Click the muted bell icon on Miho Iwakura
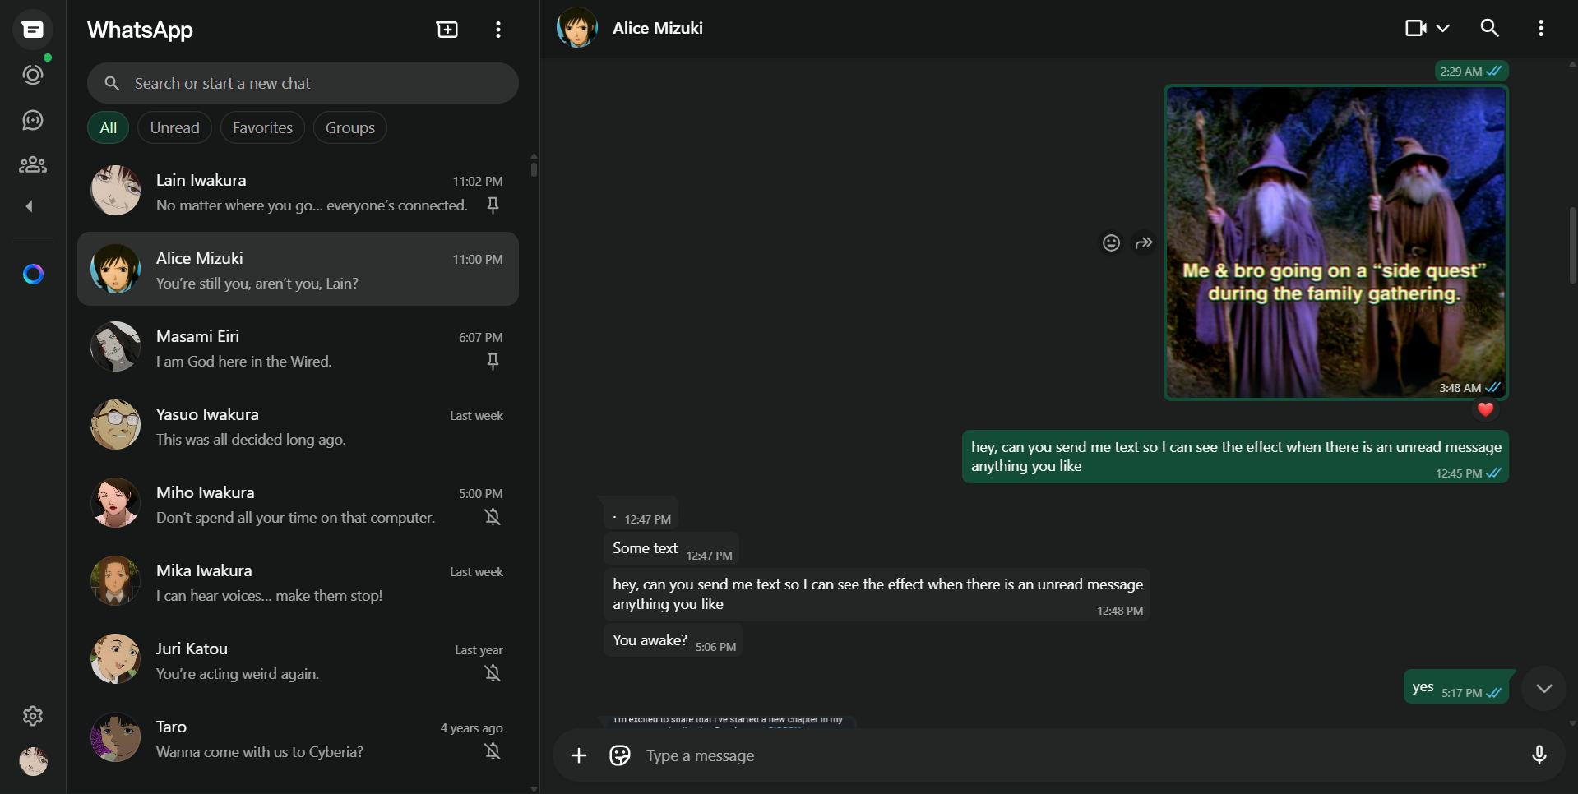 pos(493,517)
